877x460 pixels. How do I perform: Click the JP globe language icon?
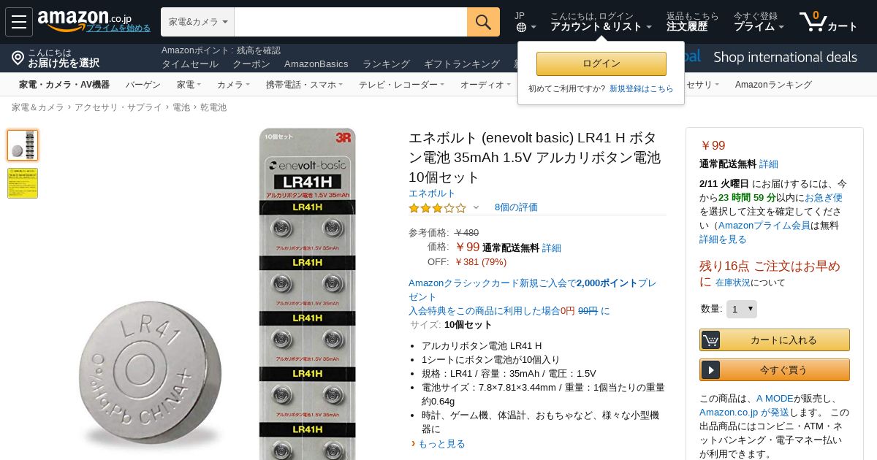tap(521, 28)
